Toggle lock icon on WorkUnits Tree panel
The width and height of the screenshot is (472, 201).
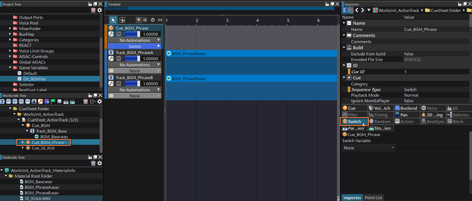click(x=90, y=95)
